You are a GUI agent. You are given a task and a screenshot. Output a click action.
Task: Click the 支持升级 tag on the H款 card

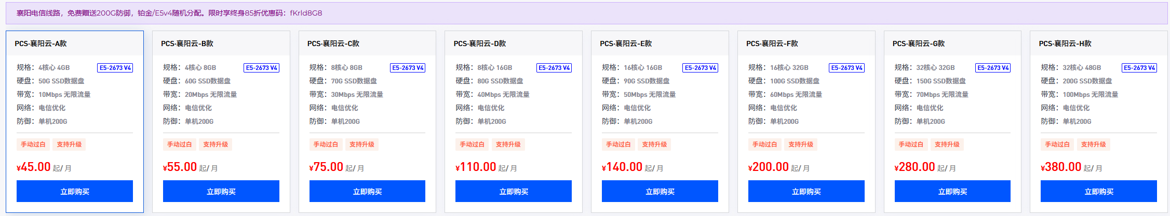click(1094, 145)
